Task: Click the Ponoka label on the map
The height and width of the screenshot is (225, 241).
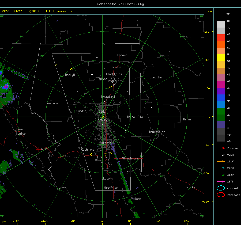Action: (x=122, y=55)
